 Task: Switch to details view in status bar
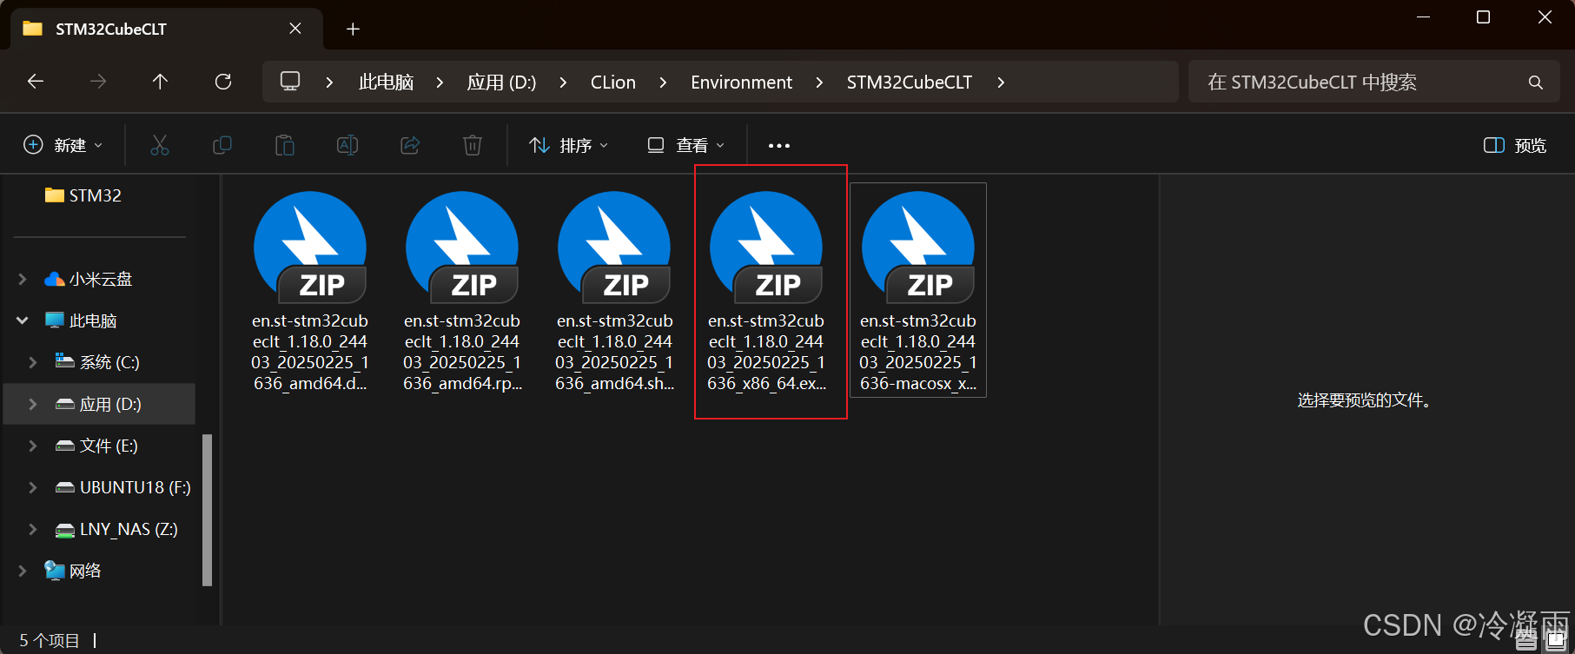pyautogui.click(x=1525, y=641)
